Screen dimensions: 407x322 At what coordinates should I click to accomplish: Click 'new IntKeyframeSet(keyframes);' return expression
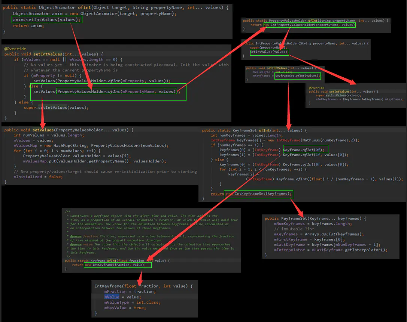259,194
